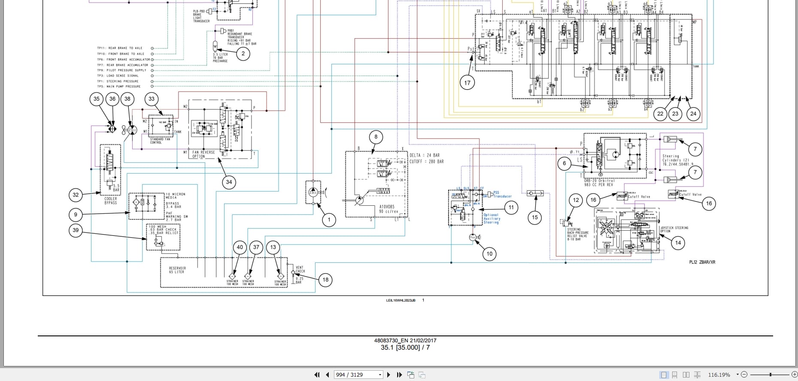Zoom out with the minus icon
This screenshot has width=798, height=381.
tap(744, 375)
